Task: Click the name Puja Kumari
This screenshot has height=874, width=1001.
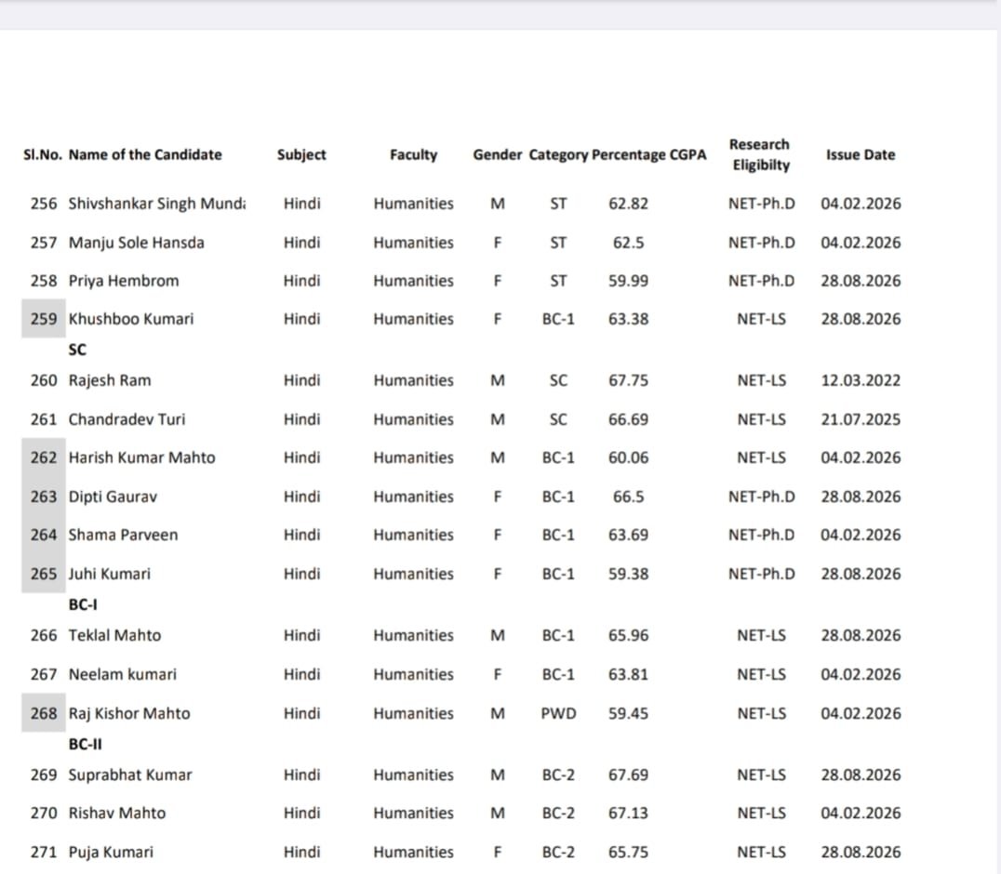Action: click(x=111, y=852)
